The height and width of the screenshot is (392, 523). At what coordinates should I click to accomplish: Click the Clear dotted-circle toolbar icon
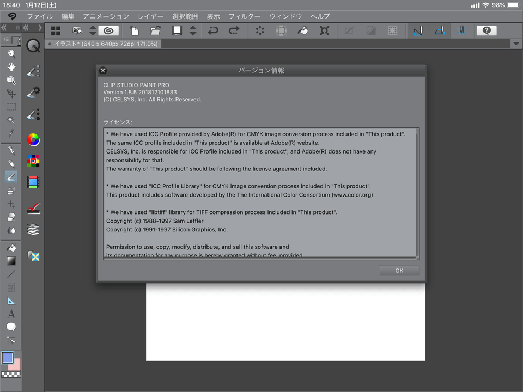pos(260,30)
